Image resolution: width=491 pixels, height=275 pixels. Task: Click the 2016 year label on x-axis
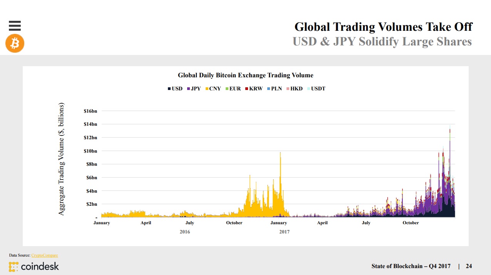click(184, 232)
